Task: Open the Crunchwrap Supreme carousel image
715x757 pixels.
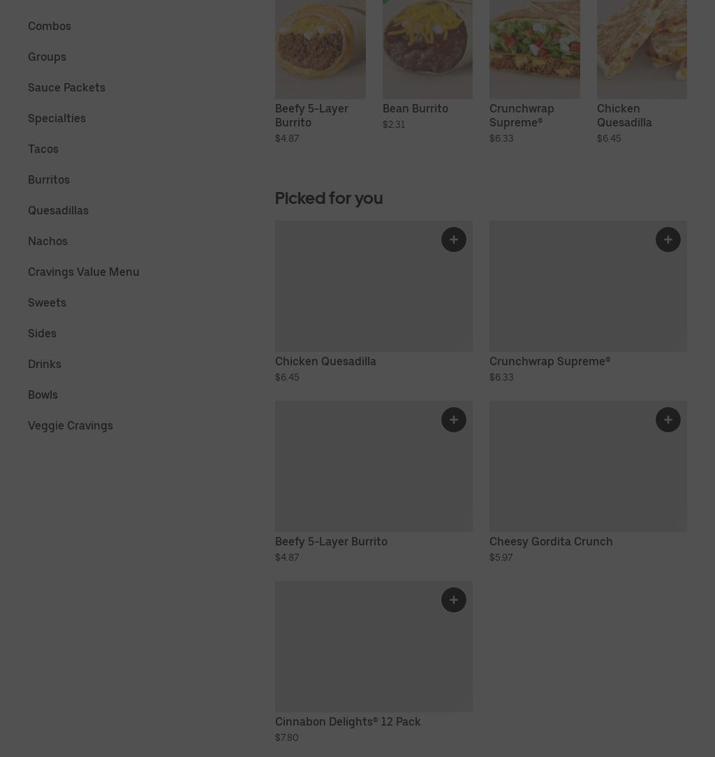Action: click(534, 49)
